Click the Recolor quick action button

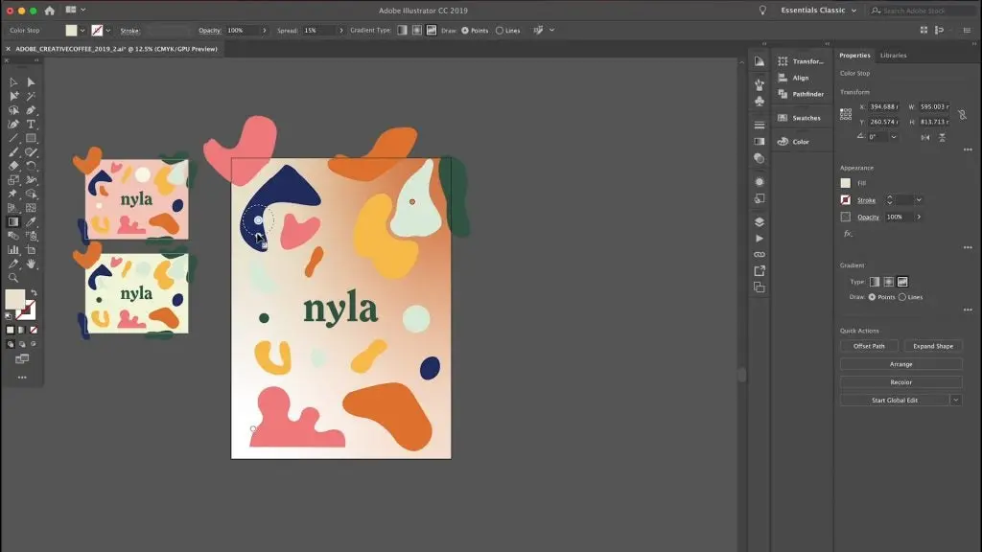click(901, 381)
